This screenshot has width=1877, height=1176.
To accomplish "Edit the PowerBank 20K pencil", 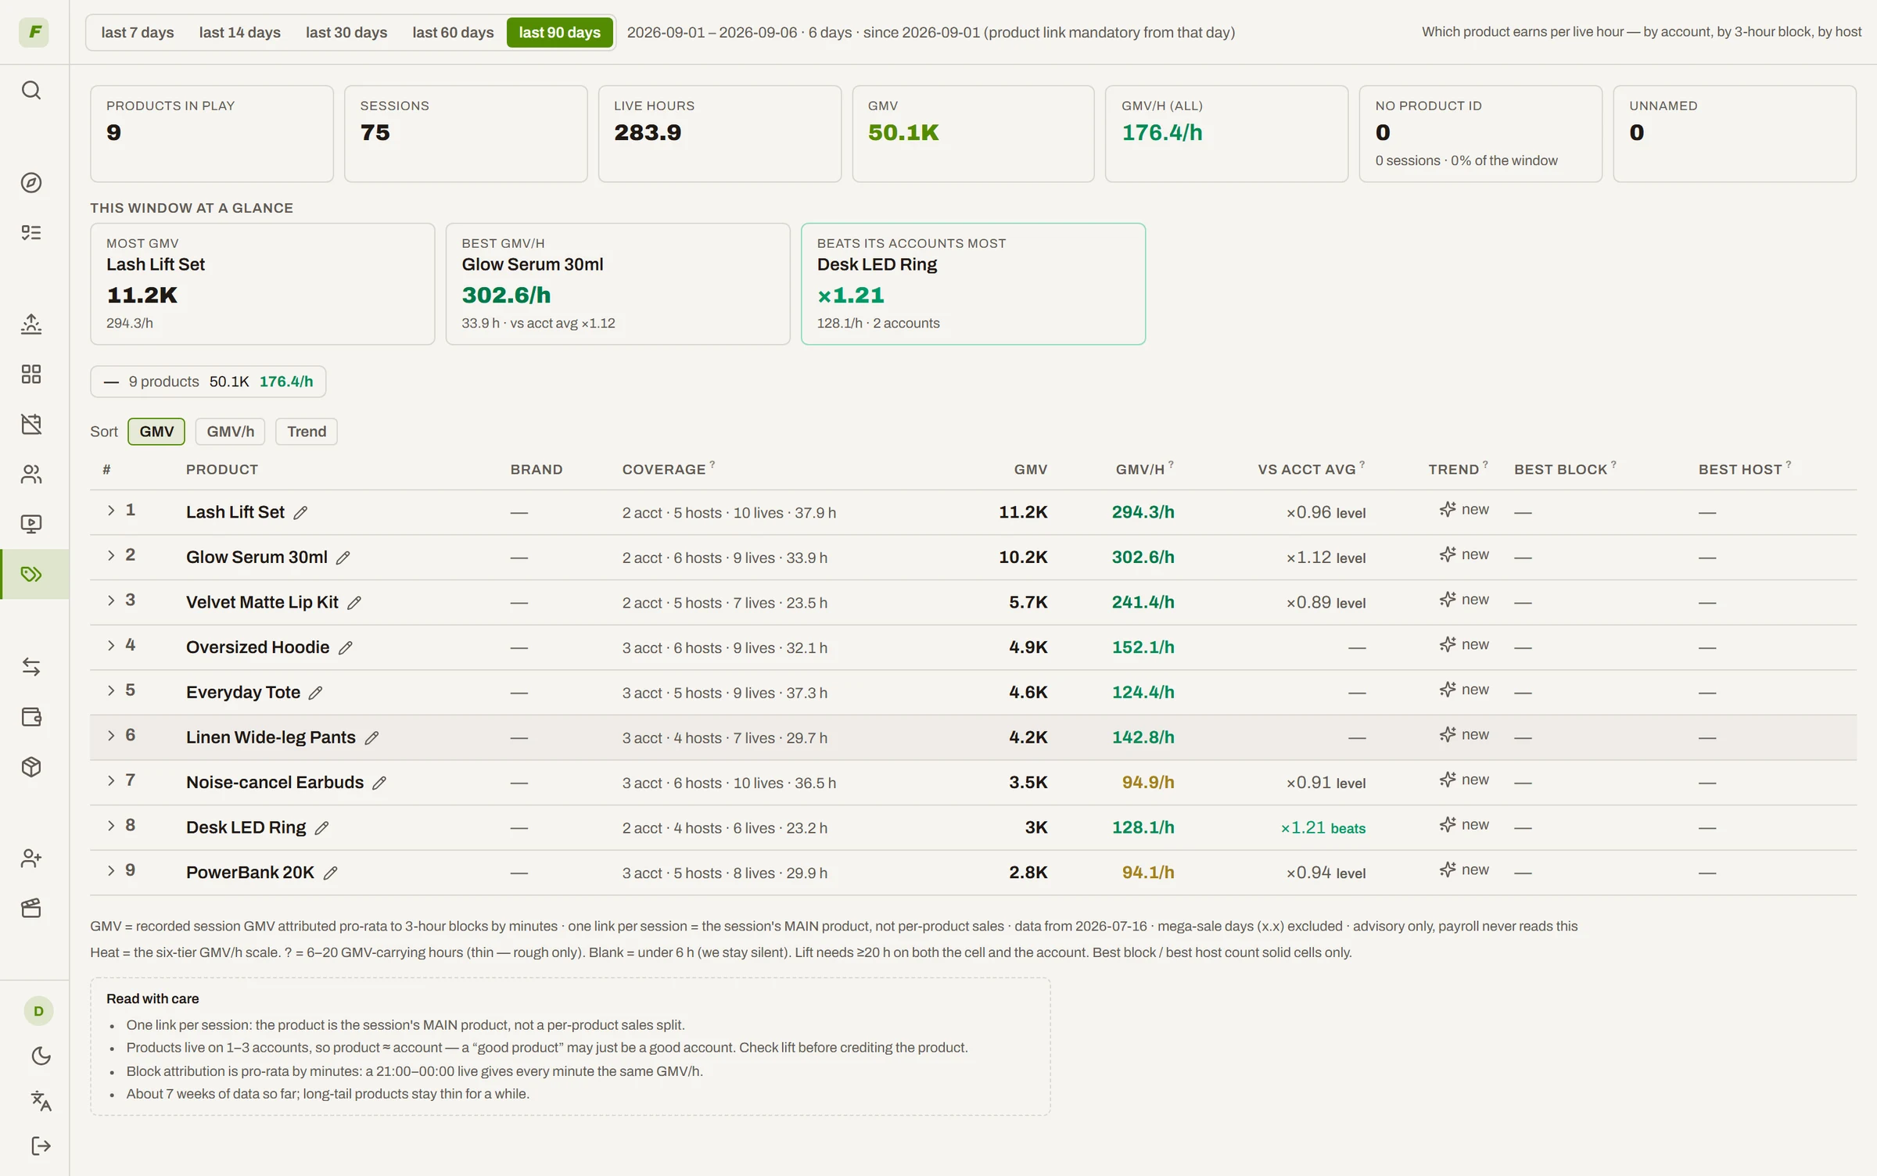I will pyautogui.click(x=330, y=873).
